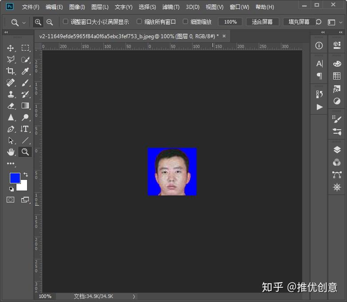
Task: Enable 调整窗口大小以满屏显示 checkbox
Action: click(x=66, y=21)
